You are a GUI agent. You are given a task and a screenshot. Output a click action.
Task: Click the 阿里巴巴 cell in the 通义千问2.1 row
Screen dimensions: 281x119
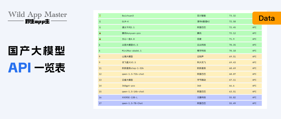(201, 27)
